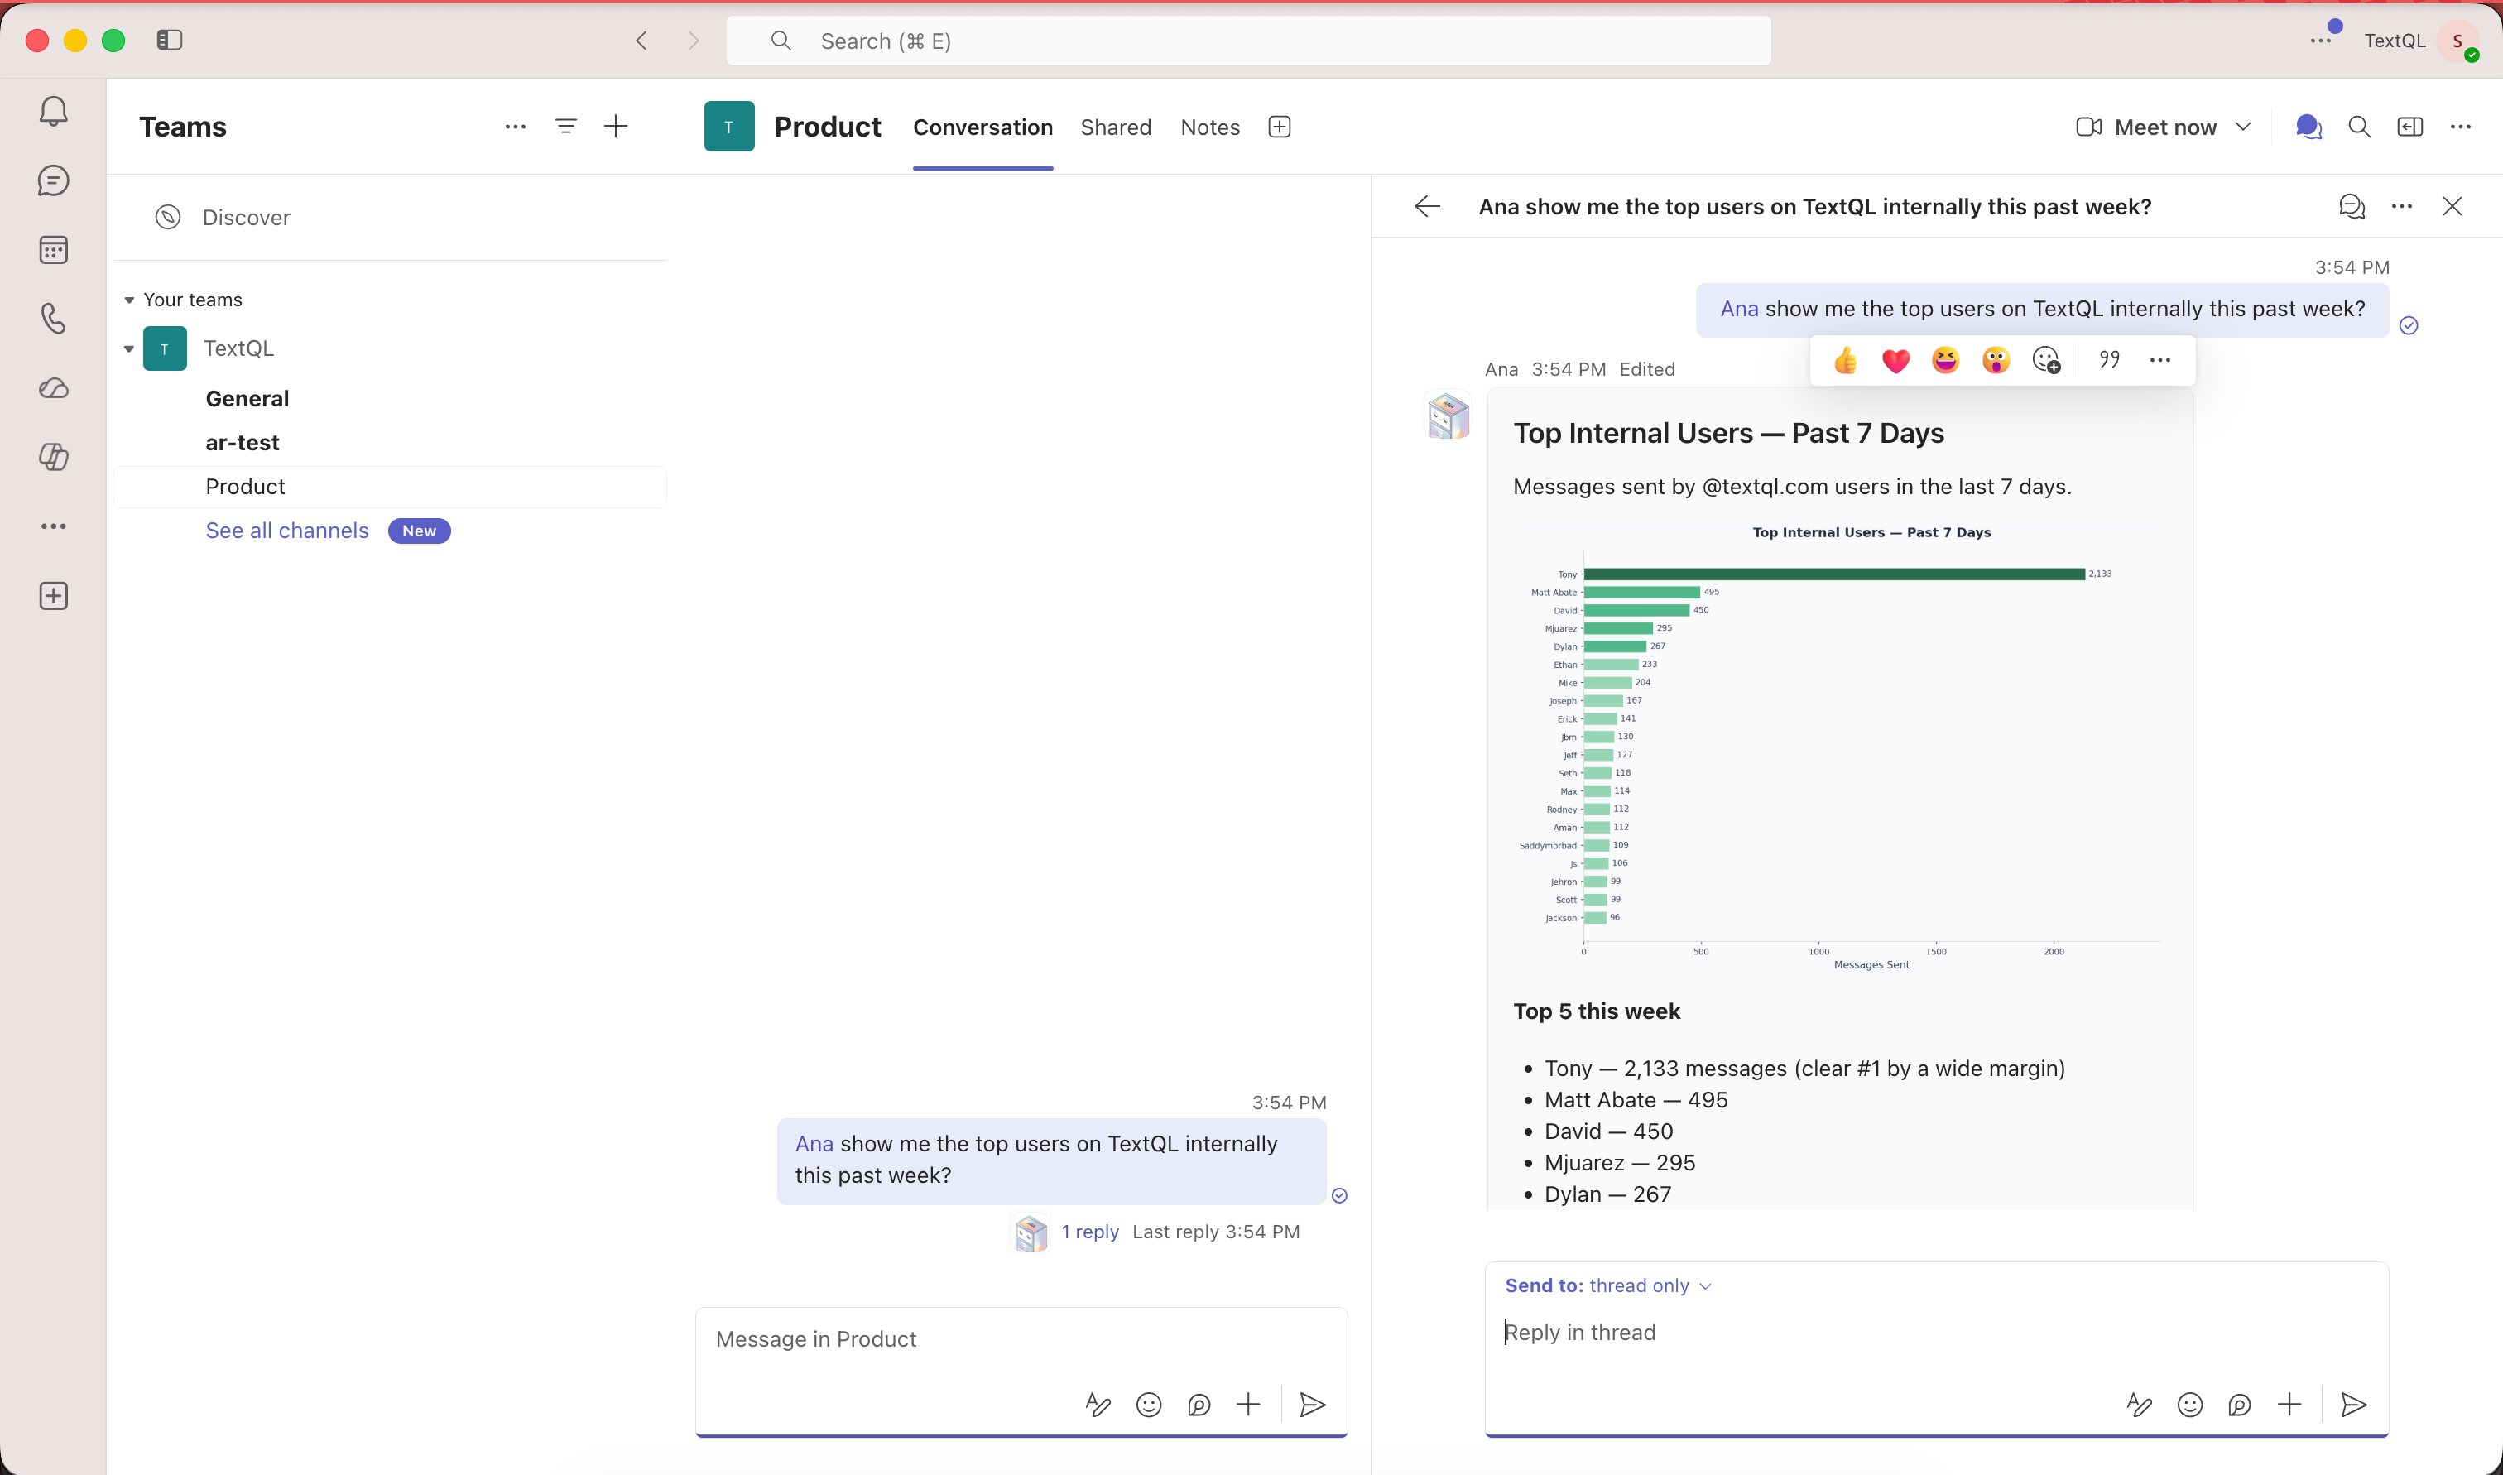Image resolution: width=2503 pixels, height=1475 pixels.
Task: Open more reactions emoji picker
Action: point(2046,360)
